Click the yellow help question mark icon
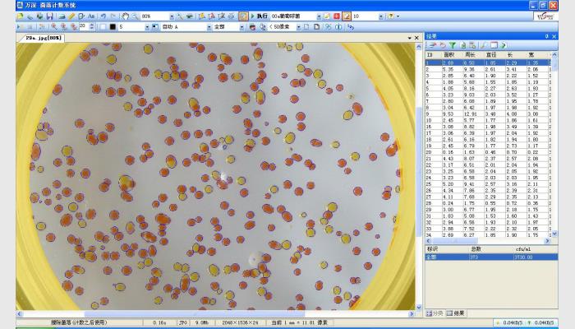 coord(391,16)
